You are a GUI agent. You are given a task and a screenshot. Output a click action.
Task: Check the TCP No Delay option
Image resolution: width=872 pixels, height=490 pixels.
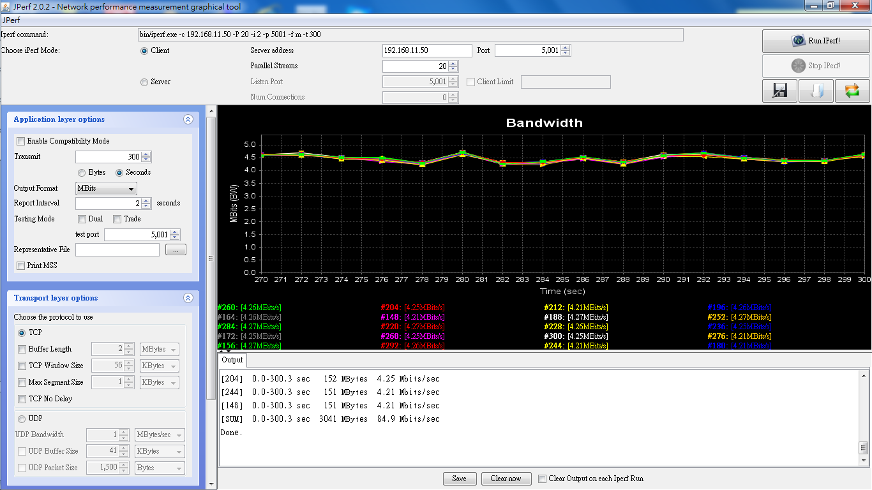click(22, 399)
